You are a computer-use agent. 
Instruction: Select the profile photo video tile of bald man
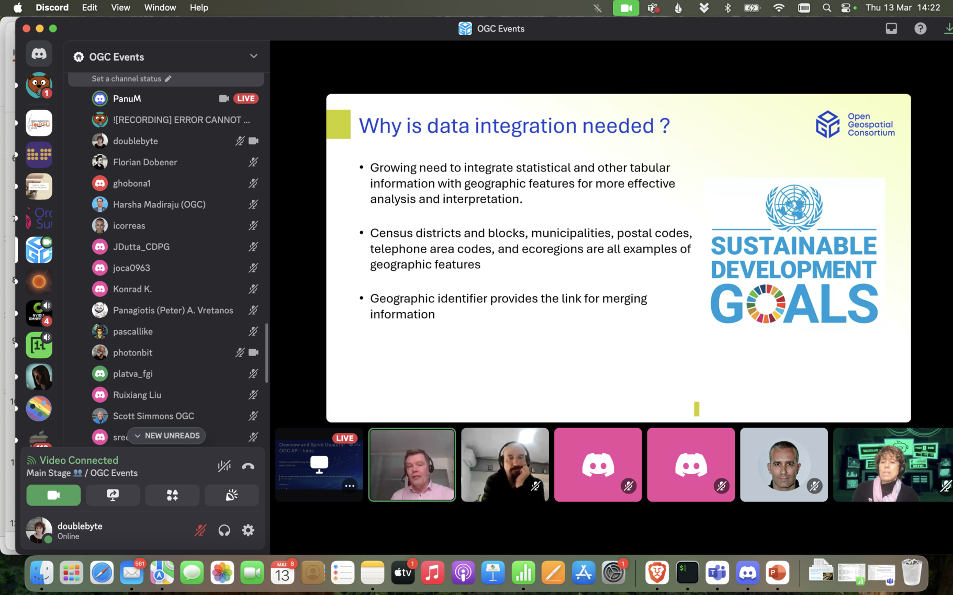[x=783, y=465]
